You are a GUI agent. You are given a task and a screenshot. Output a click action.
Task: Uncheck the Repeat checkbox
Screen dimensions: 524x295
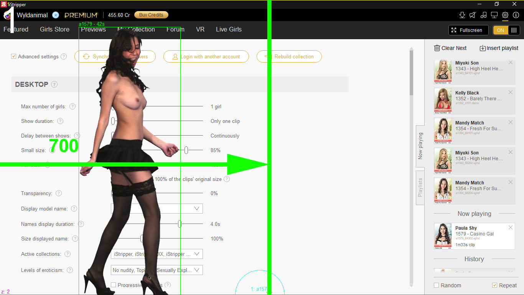(495, 285)
